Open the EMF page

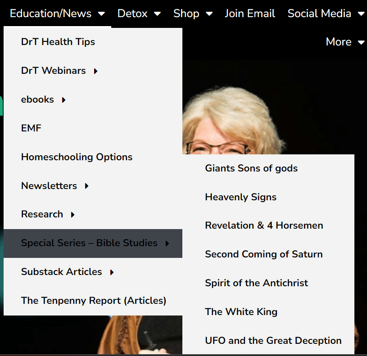(31, 128)
